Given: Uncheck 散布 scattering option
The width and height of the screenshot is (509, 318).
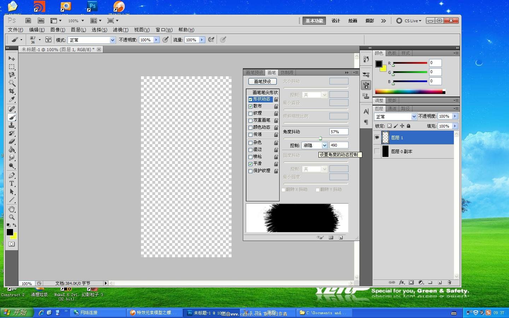Looking at the screenshot, I should [x=251, y=106].
